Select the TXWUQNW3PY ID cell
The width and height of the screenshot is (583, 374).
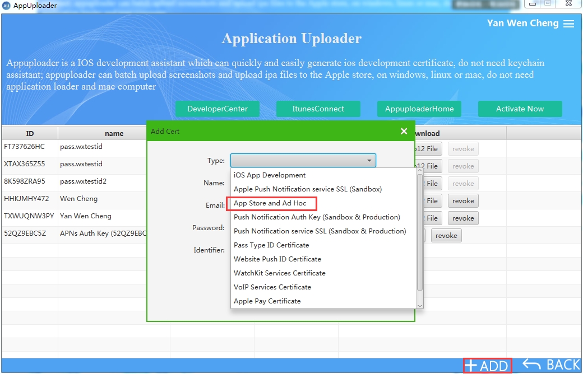tap(30, 218)
